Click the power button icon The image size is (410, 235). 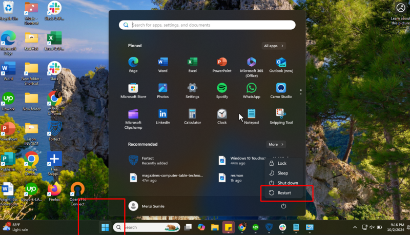click(283, 206)
